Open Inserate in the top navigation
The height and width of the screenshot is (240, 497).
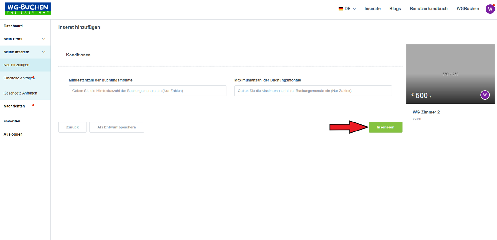point(372,9)
